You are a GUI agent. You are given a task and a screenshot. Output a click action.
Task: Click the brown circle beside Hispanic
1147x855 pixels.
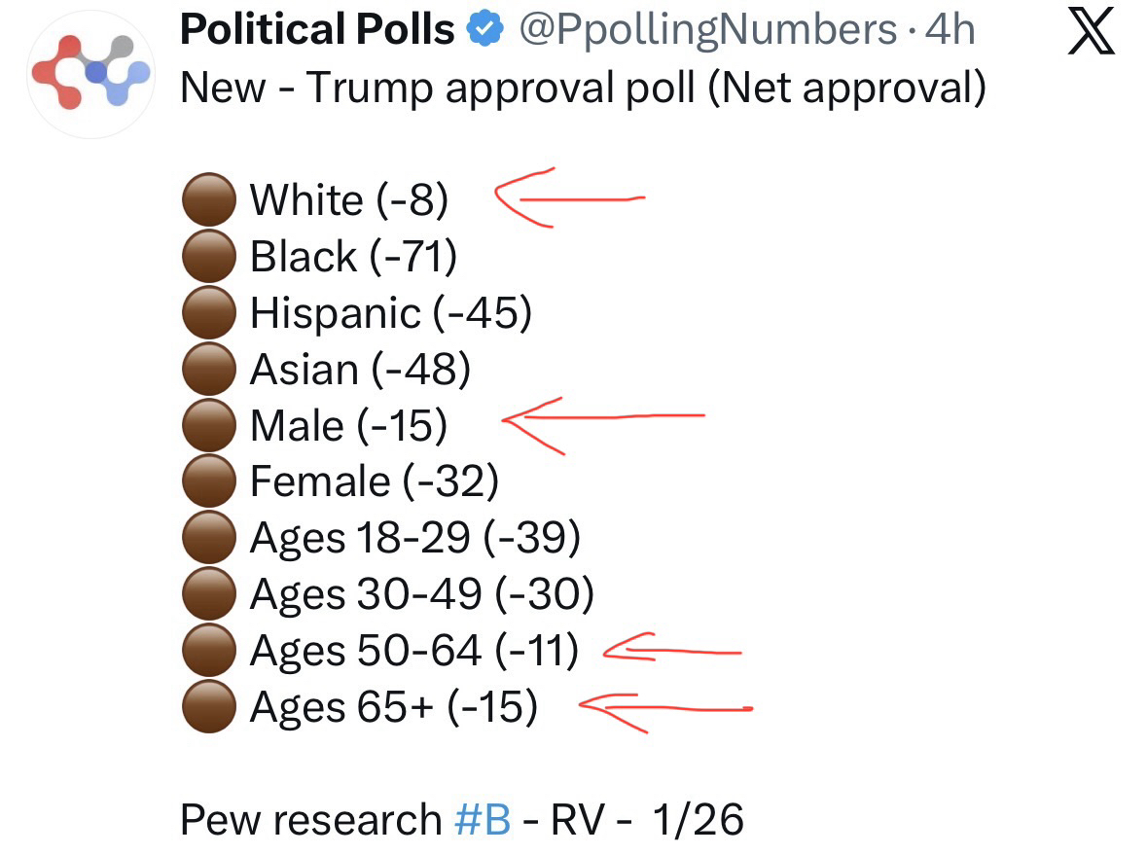tap(209, 313)
